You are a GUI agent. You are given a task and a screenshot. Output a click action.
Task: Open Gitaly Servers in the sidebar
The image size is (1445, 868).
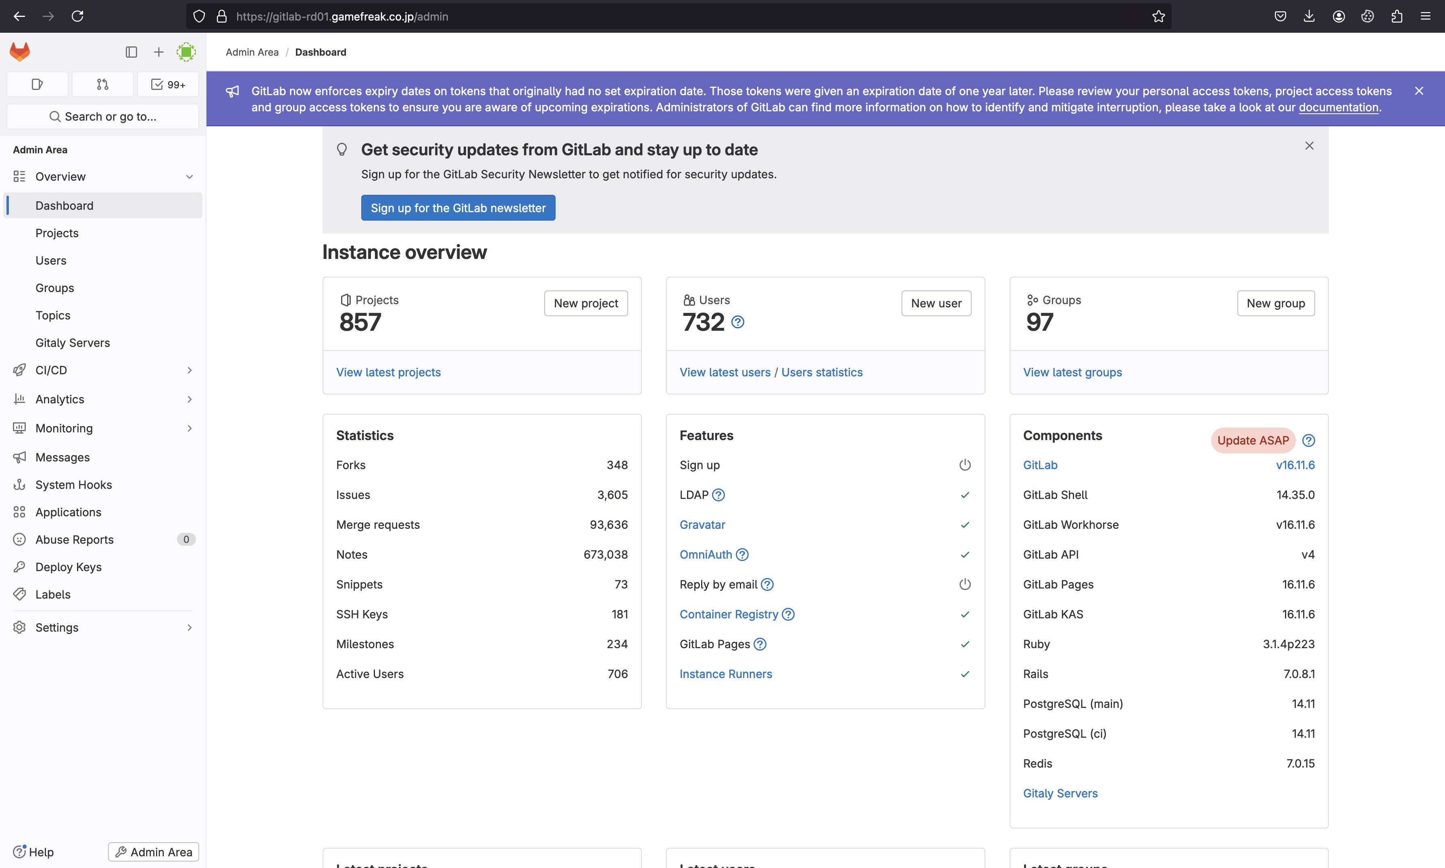point(103,343)
